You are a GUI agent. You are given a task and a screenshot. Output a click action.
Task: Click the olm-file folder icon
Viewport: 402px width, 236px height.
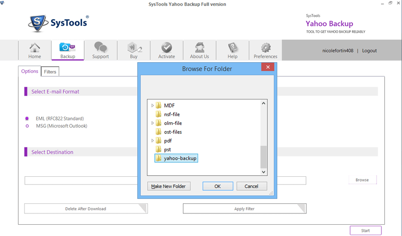(x=159, y=123)
